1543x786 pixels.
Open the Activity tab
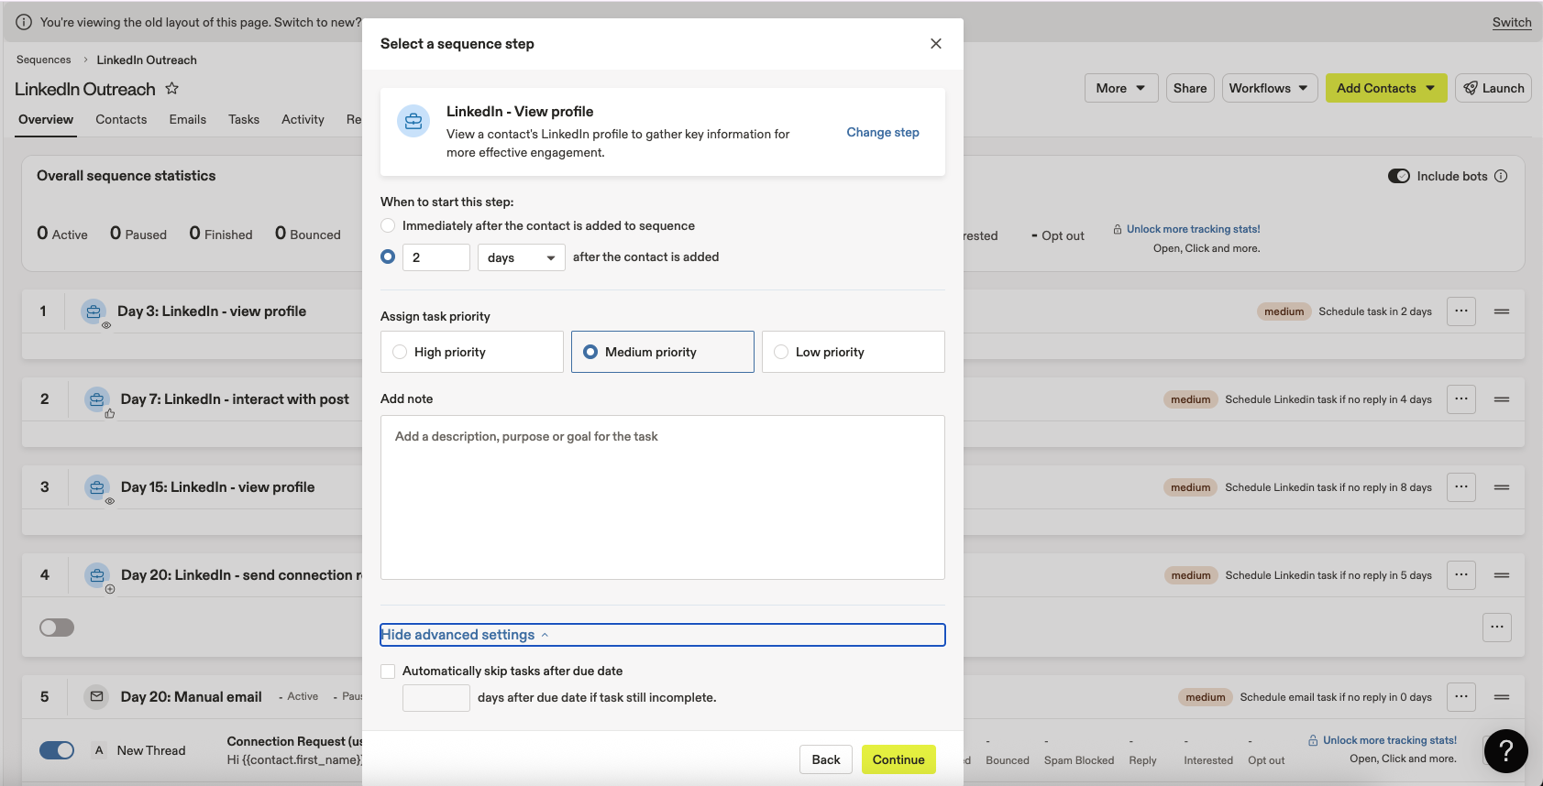pos(303,119)
